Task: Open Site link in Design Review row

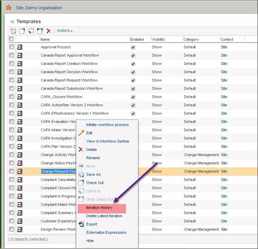Action: tap(224, 229)
